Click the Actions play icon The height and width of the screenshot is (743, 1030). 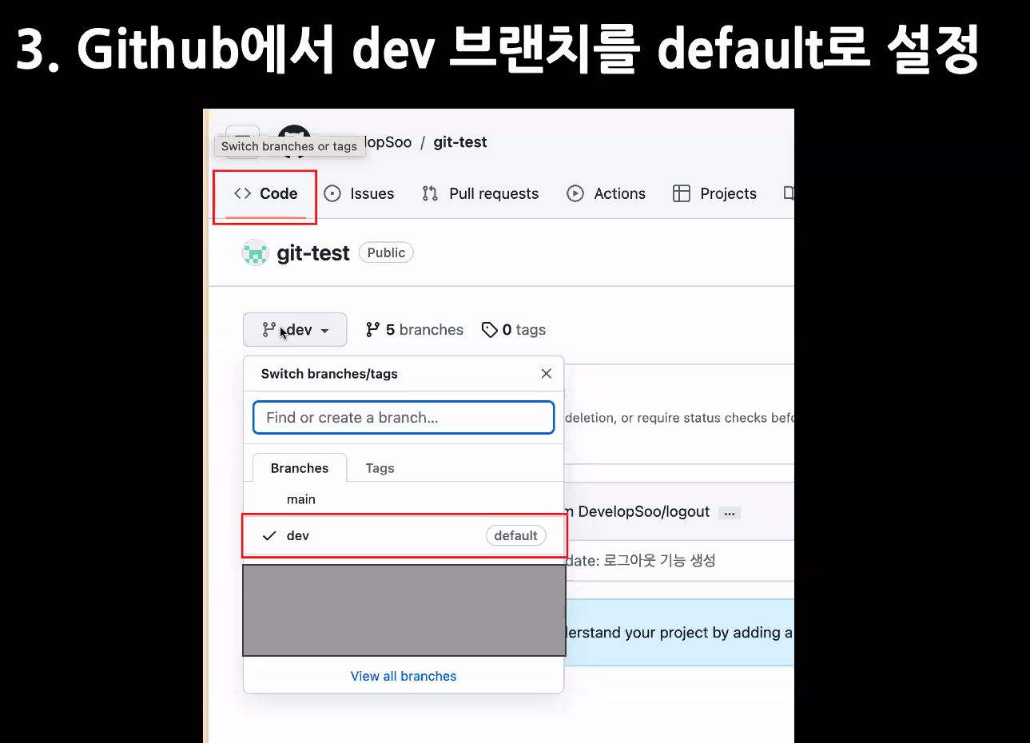click(575, 193)
